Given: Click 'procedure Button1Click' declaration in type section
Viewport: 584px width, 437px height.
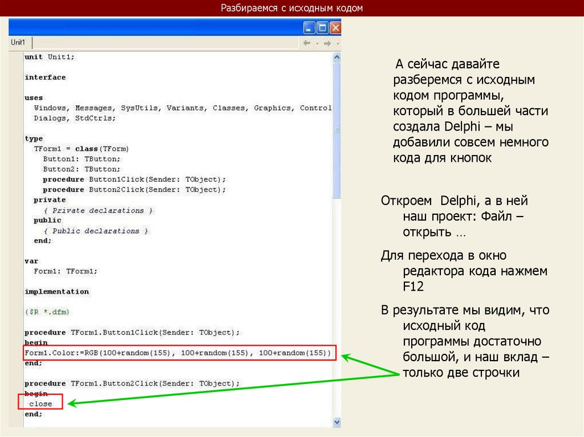Looking at the screenshot, I should pos(135,179).
